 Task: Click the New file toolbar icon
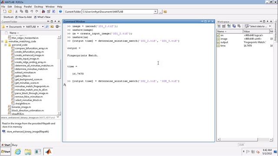point(5,12)
